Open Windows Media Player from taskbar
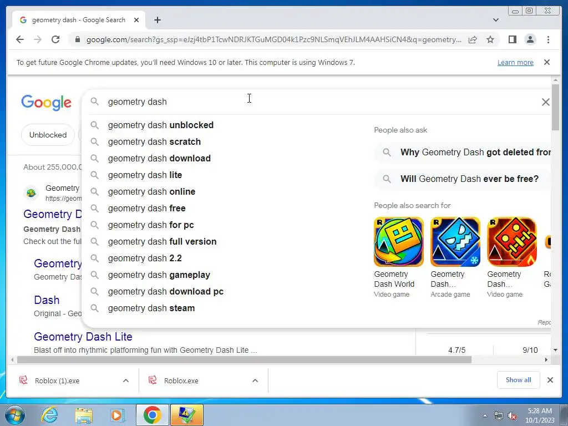This screenshot has width=568, height=426. [x=118, y=415]
